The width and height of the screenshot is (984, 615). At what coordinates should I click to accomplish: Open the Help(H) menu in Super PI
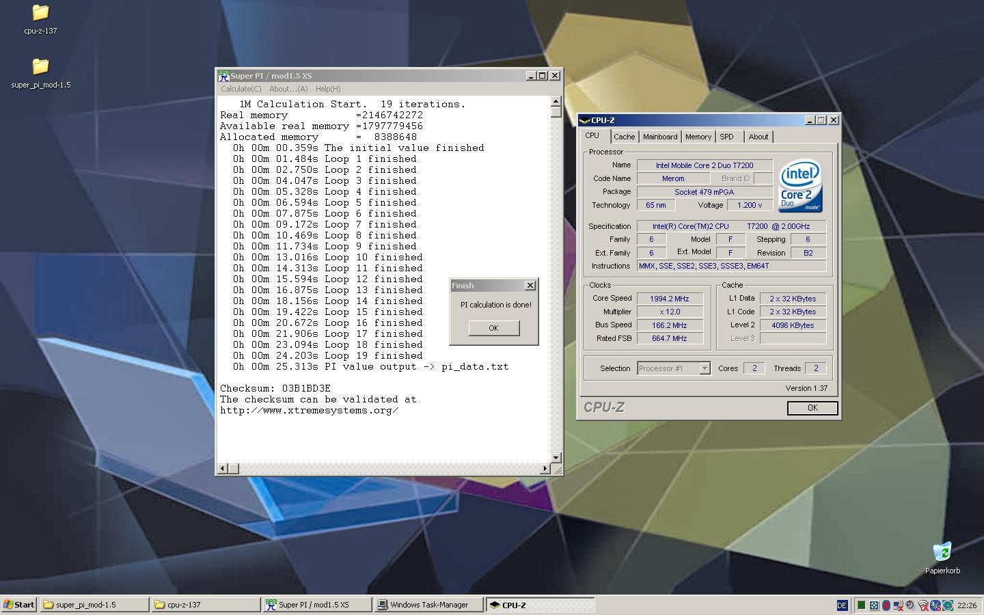(x=328, y=89)
